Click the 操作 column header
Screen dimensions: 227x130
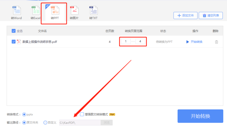[195, 31]
